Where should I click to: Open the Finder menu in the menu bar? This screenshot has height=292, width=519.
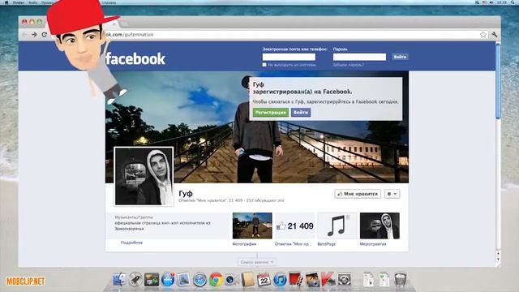(x=19, y=2)
